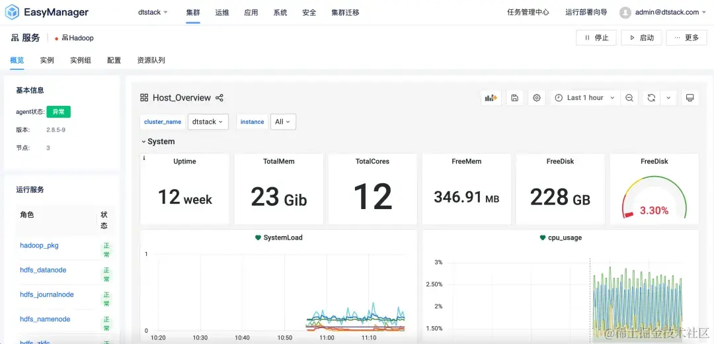This screenshot has height=344, width=714.
Task: Open the 安全 menu
Action: pyautogui.click(x=309, y=13)
